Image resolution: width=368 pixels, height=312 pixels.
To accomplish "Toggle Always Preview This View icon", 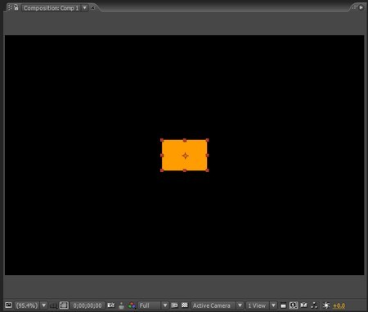I will pyautogui.click(x=8, y=305).
